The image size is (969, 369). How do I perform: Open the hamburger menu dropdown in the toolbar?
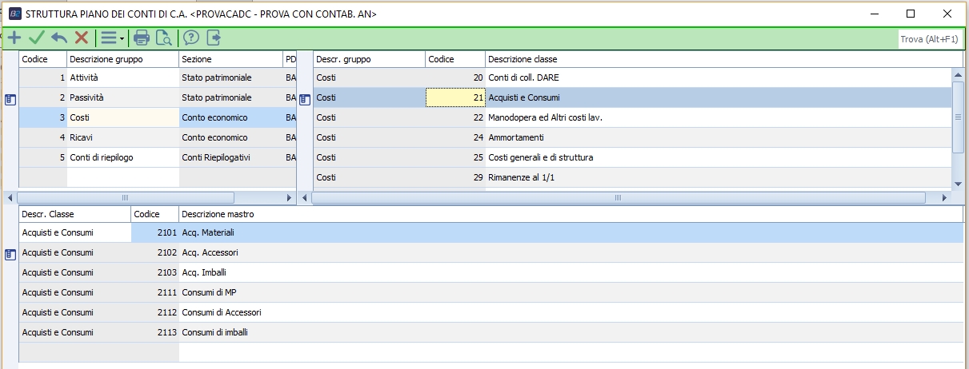pos(110,38)
